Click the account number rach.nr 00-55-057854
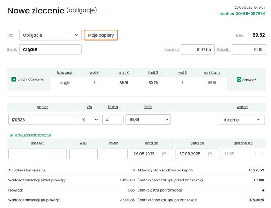This screenshot has height=208, width=271. pos(243,14)
